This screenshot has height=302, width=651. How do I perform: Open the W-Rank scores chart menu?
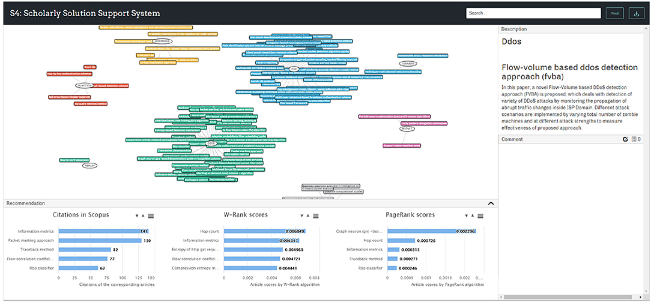315,216
